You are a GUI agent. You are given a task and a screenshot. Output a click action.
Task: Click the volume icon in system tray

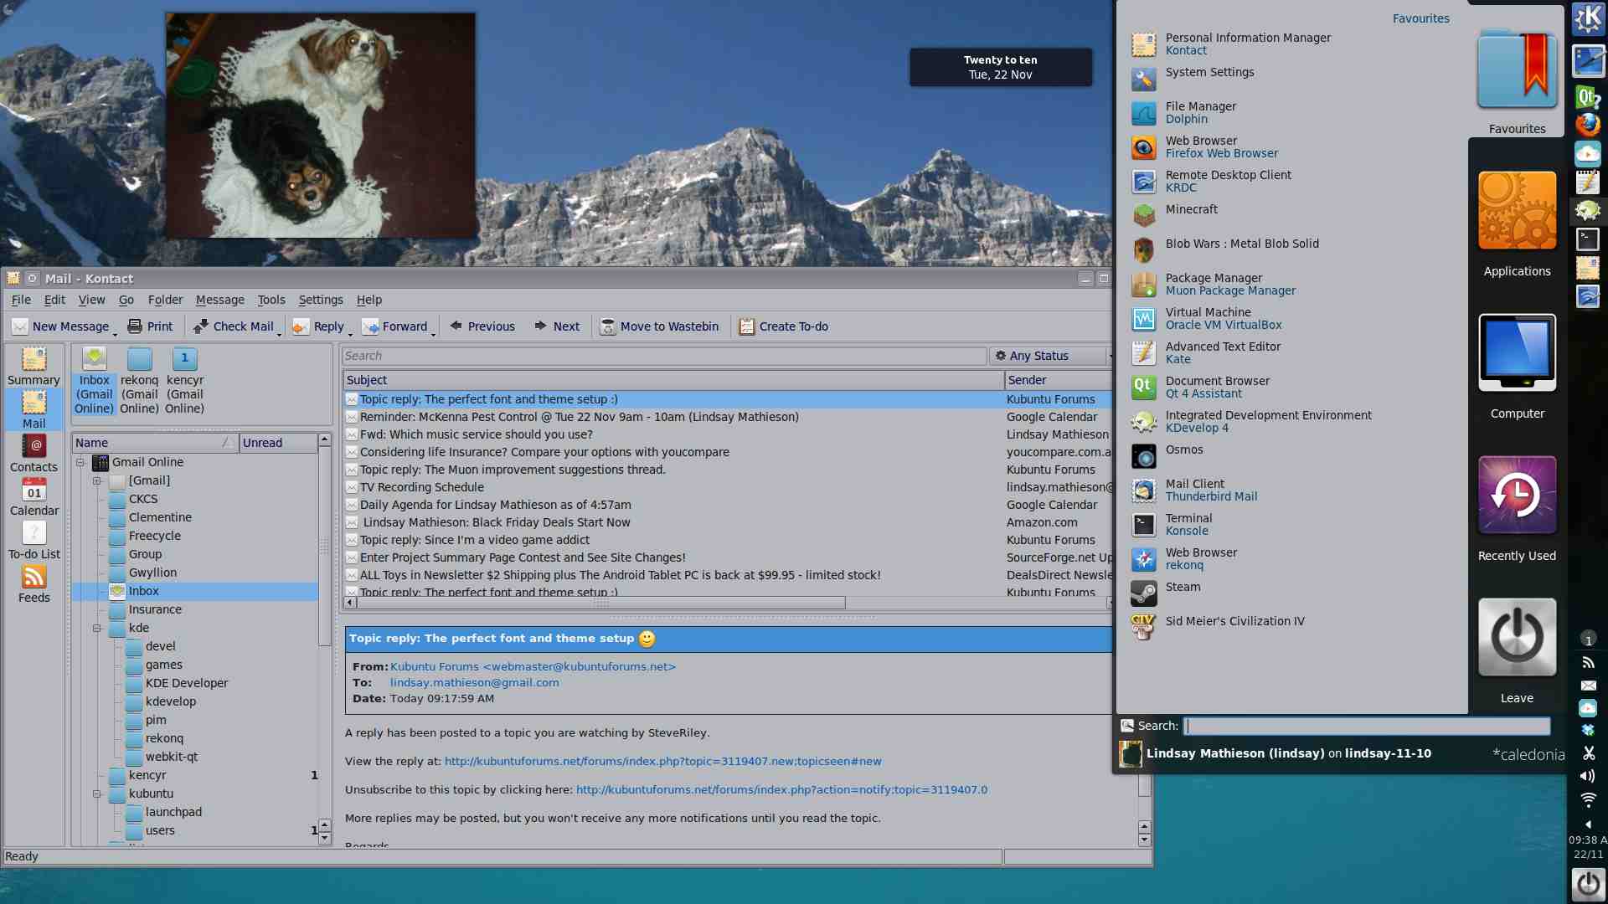pos(1588,776)
